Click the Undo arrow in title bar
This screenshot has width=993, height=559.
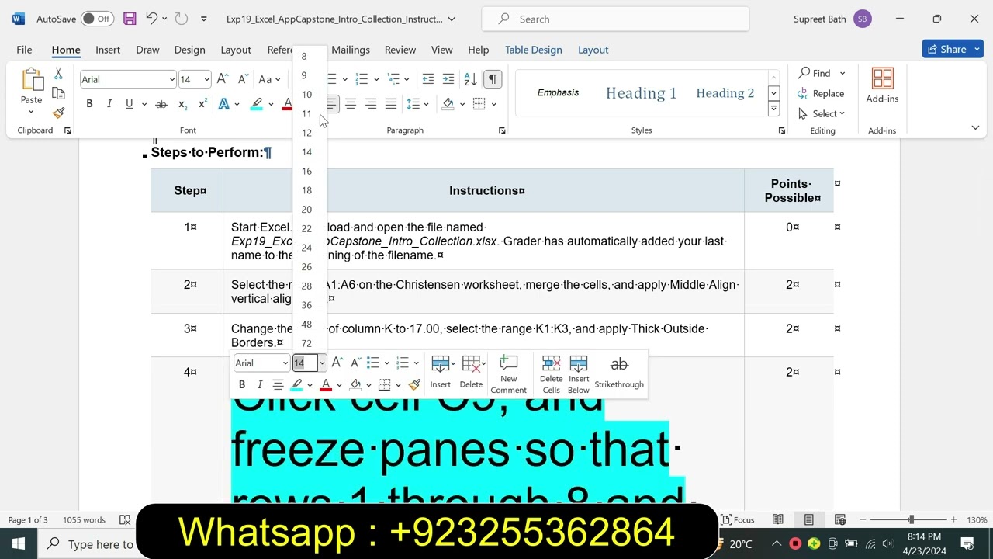tap(152, 19)
